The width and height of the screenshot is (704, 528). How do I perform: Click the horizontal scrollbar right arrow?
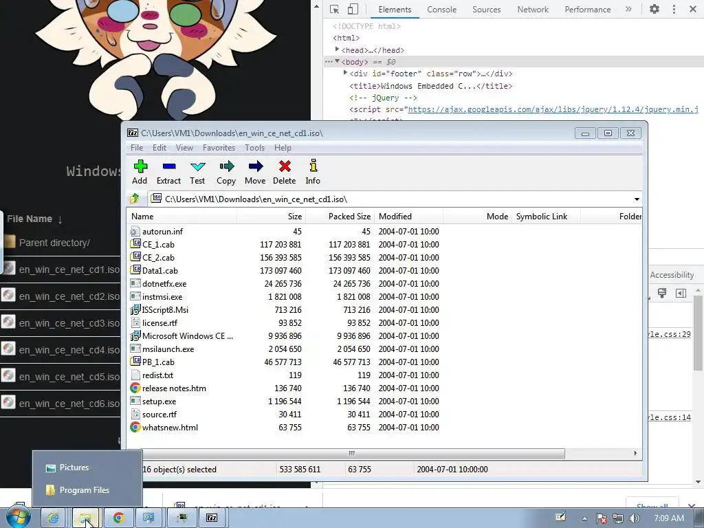click(x=635, y=453)
